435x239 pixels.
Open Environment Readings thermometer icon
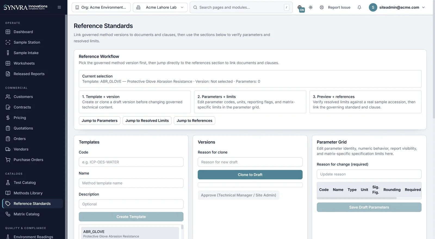point(8,237)
